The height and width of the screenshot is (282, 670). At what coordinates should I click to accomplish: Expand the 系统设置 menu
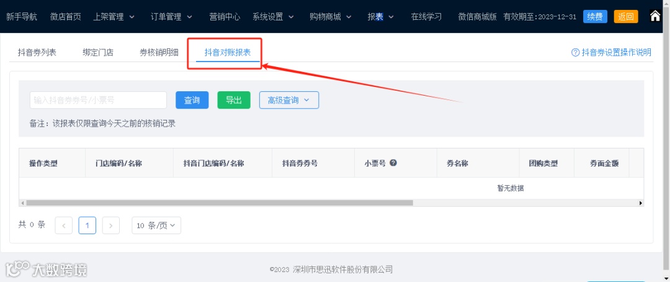(272, 17)
